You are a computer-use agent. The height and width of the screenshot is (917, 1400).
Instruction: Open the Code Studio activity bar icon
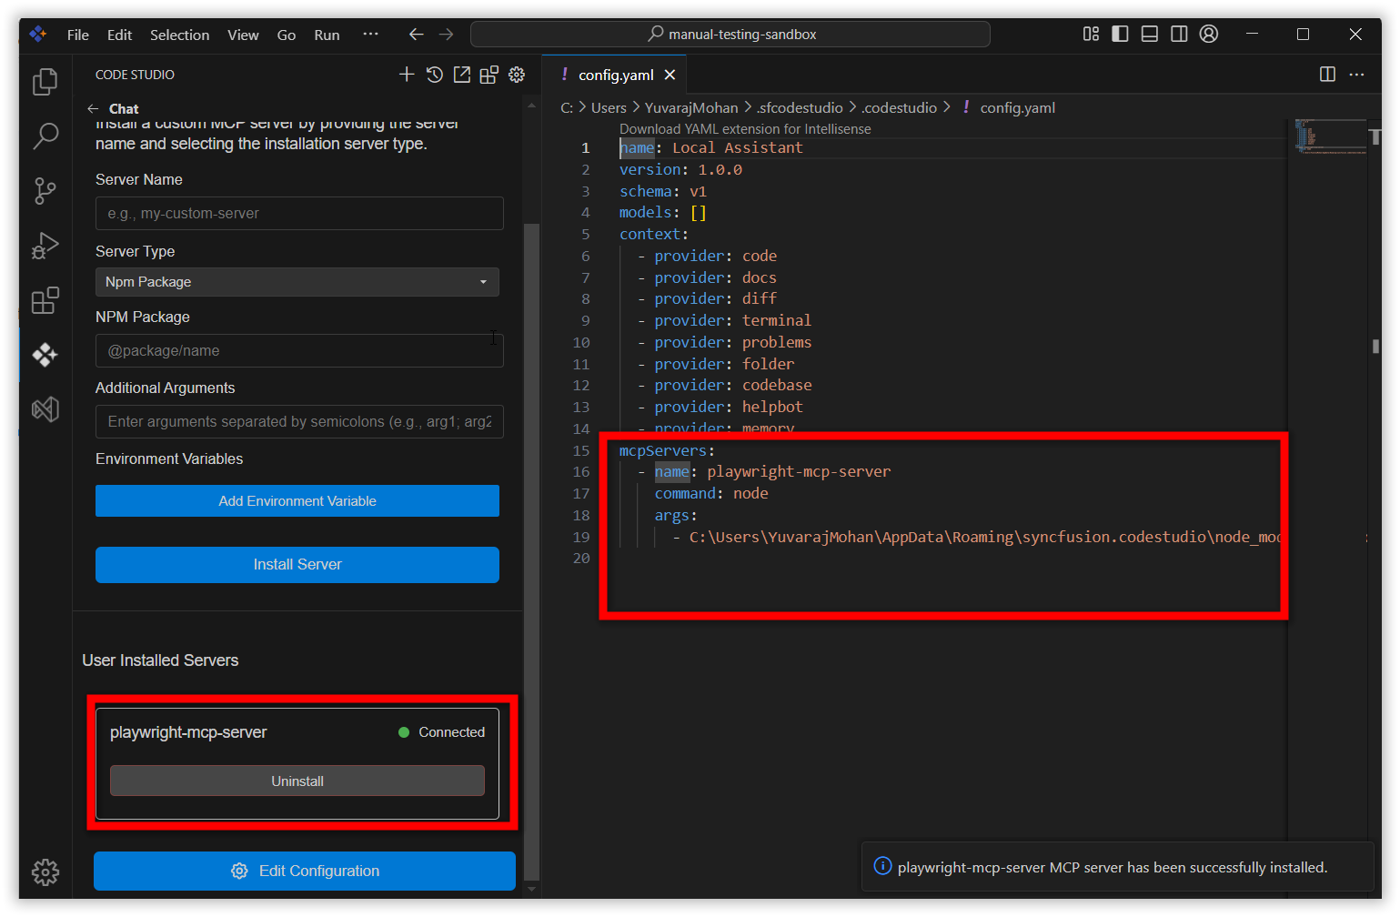(45, 355)
